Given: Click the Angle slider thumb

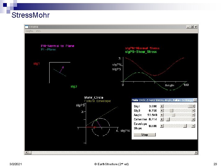Looking at the screenshot, I should coord(173,115).
